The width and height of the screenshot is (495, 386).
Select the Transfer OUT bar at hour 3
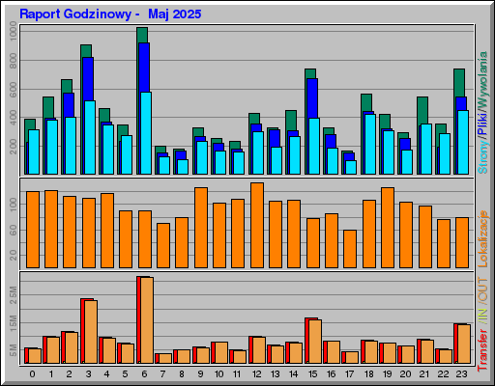pos(91,332)
